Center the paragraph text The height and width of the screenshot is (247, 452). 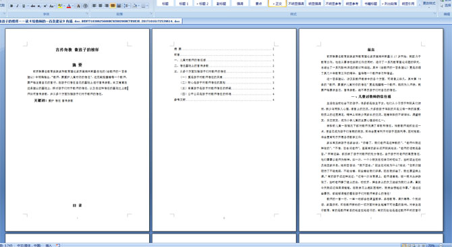coord(101,6)
